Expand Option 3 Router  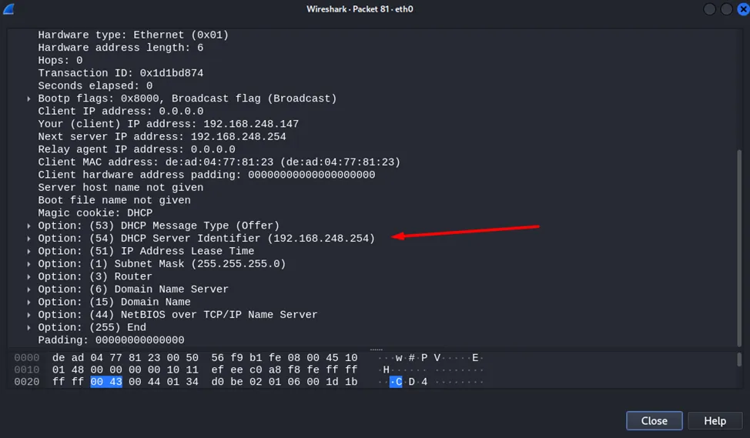(x=29, y=276)
